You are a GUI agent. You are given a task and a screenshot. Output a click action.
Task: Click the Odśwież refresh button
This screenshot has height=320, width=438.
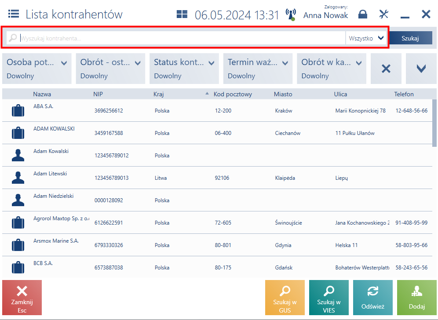click(x=373, y=298)
